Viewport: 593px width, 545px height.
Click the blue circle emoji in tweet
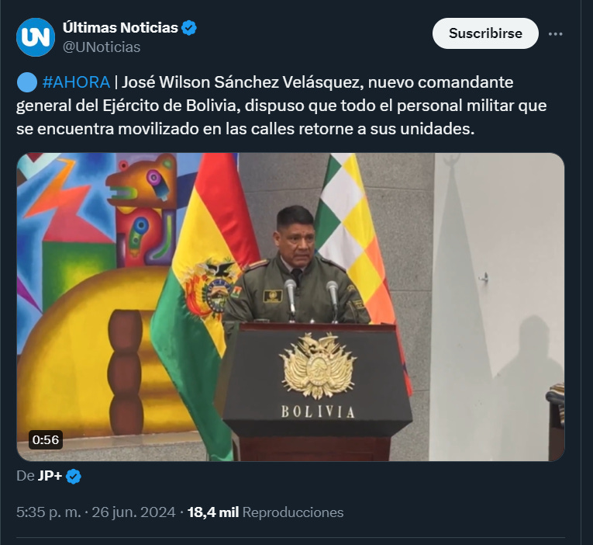(27, 82)
